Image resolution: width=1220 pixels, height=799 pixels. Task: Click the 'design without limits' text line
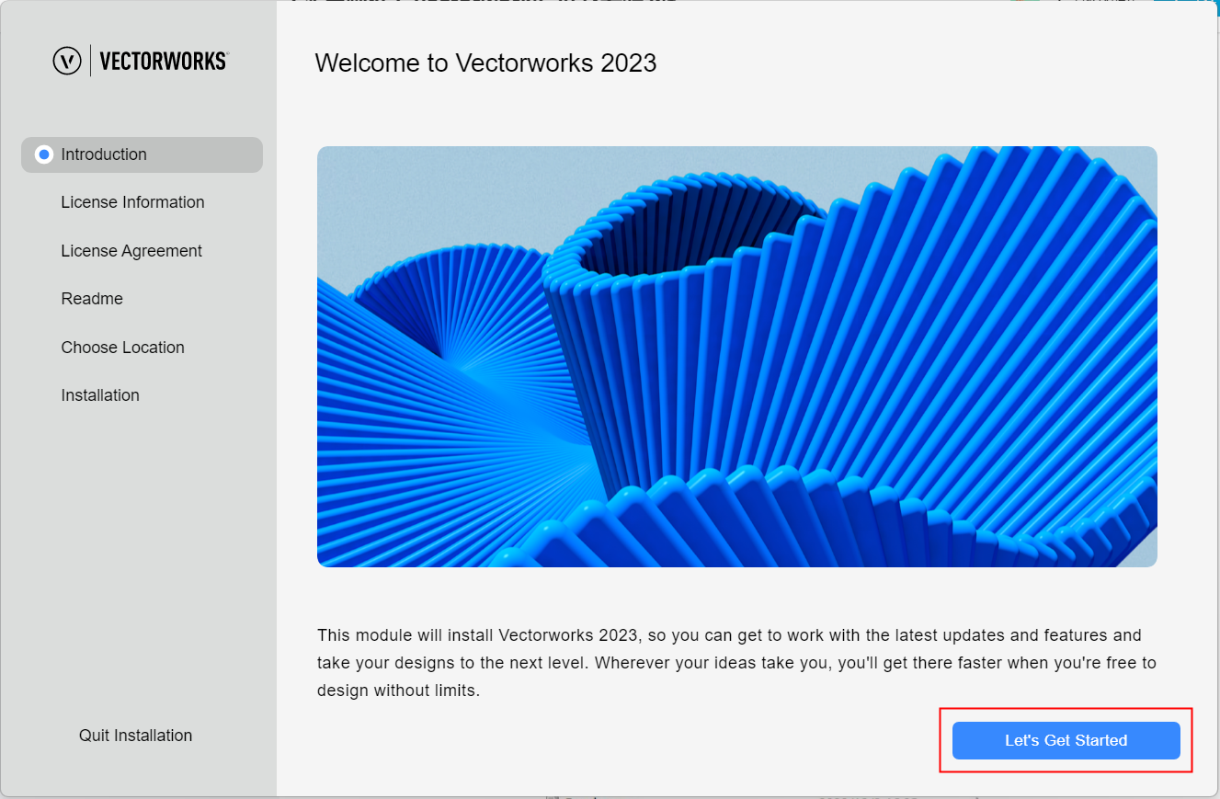coord(398,690)
